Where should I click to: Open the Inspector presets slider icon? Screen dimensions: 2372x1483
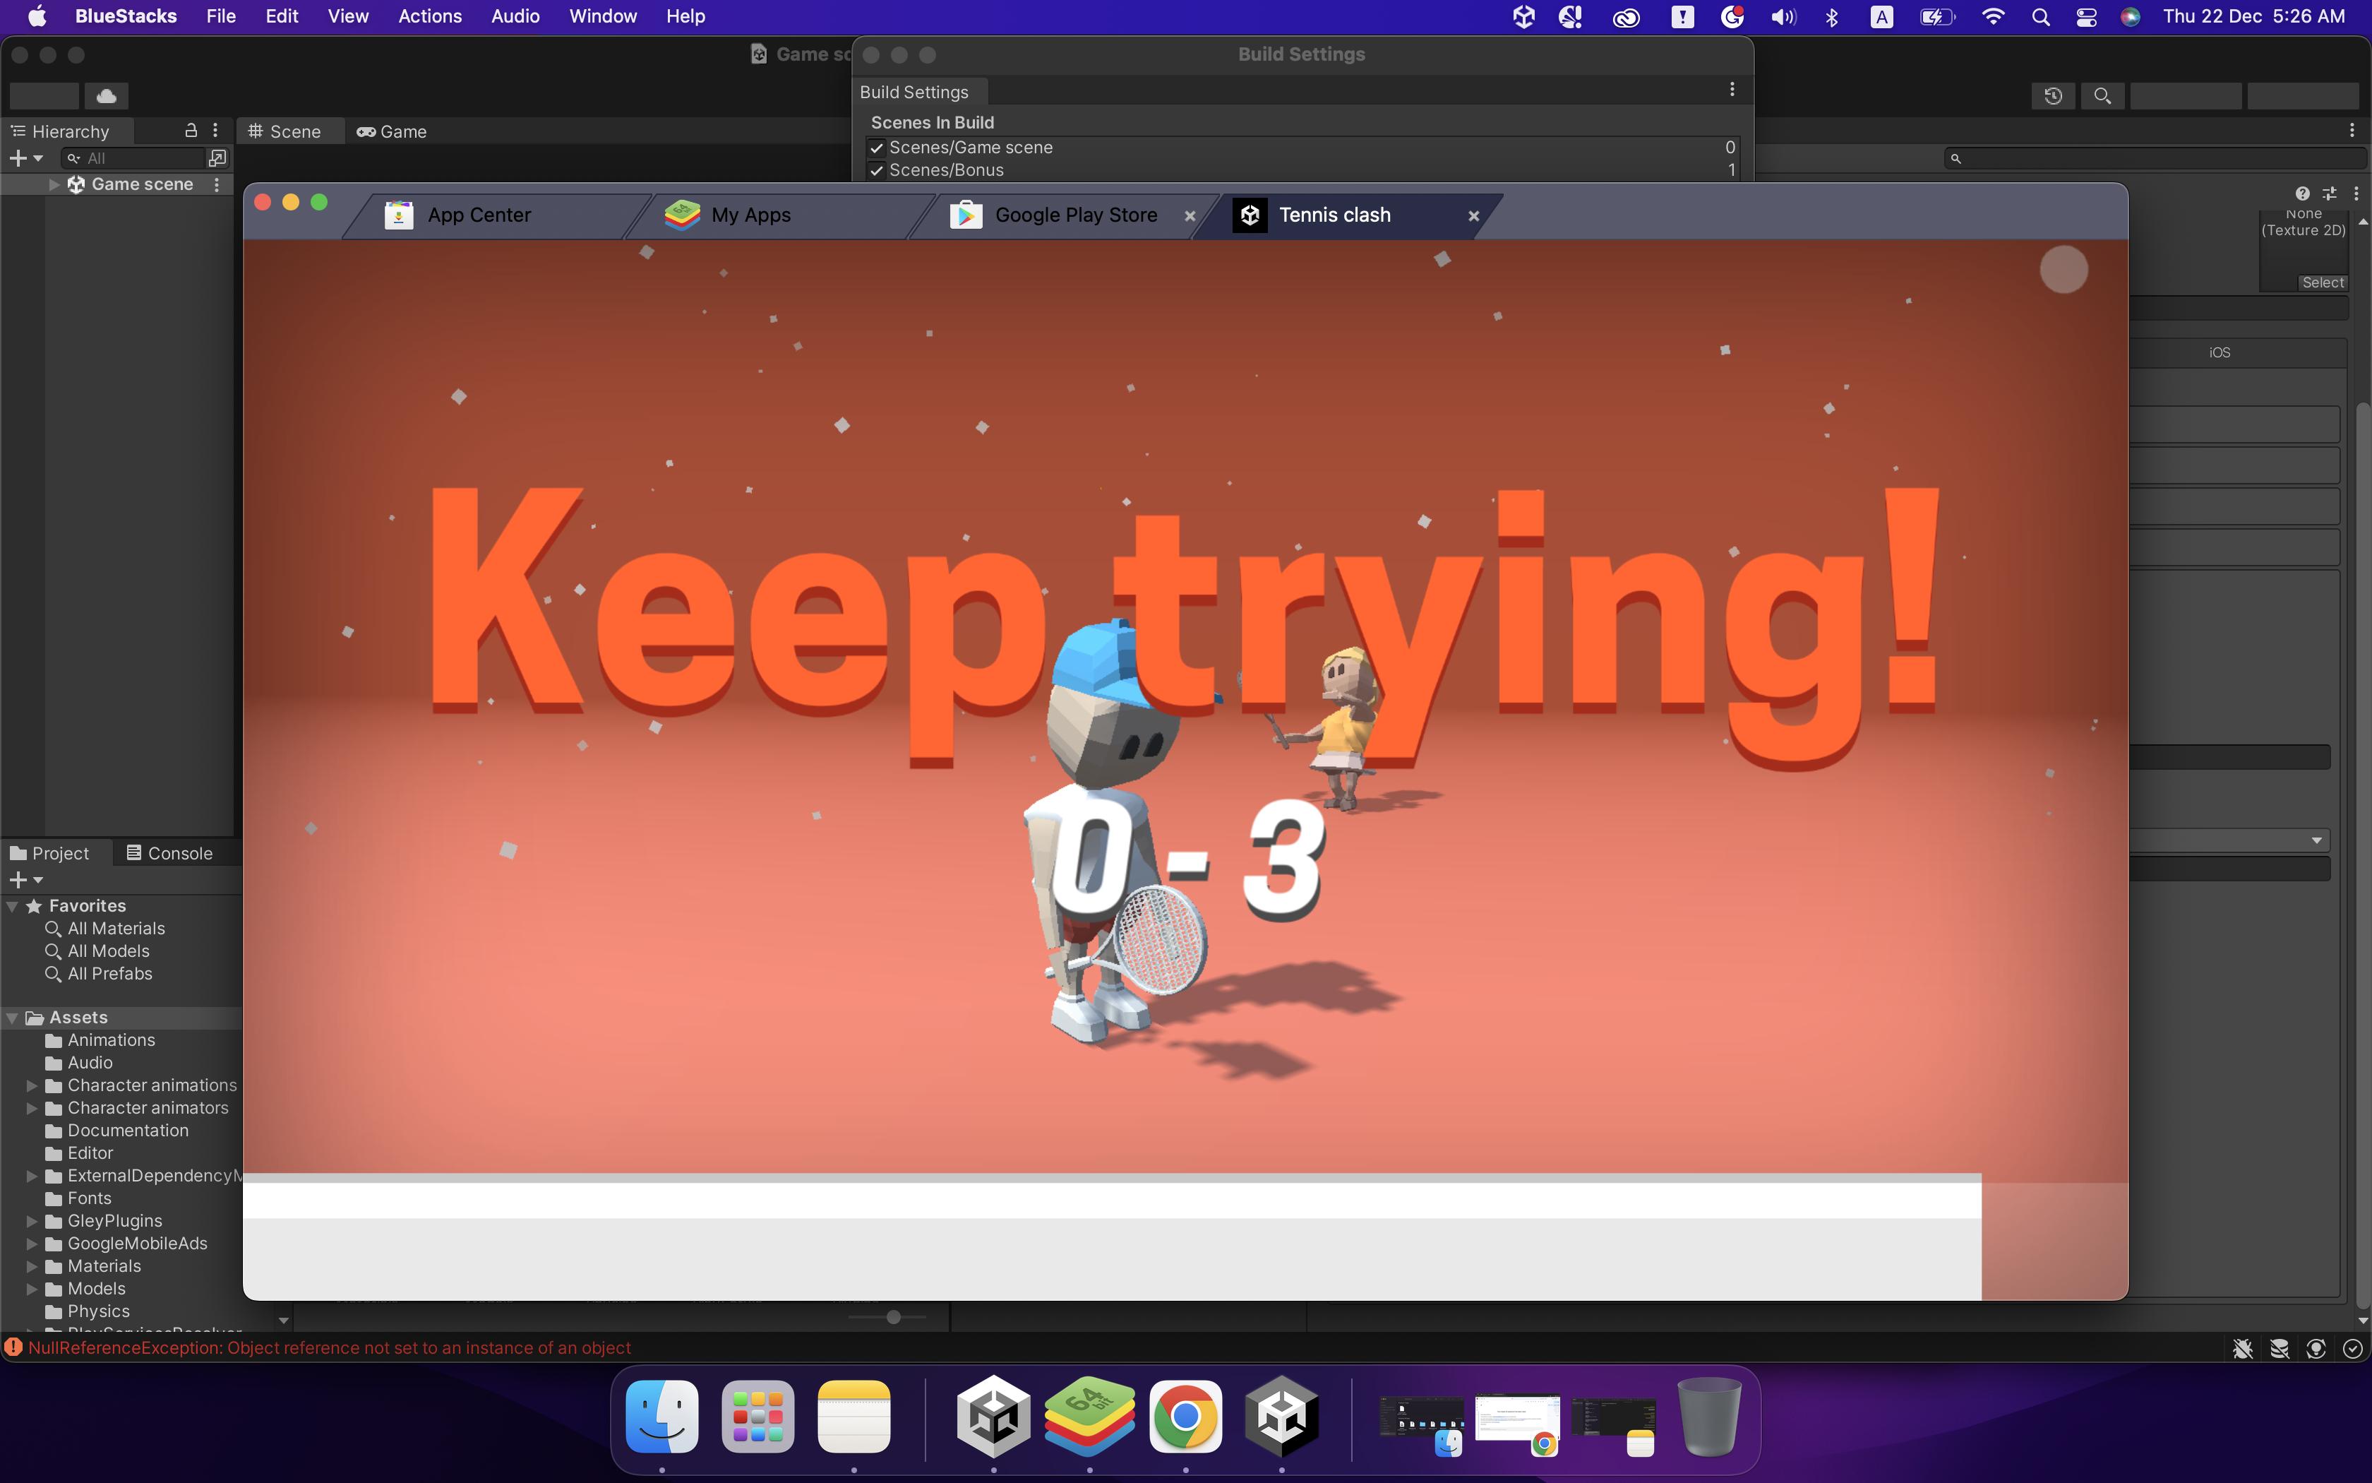[x=2330, y=194]
